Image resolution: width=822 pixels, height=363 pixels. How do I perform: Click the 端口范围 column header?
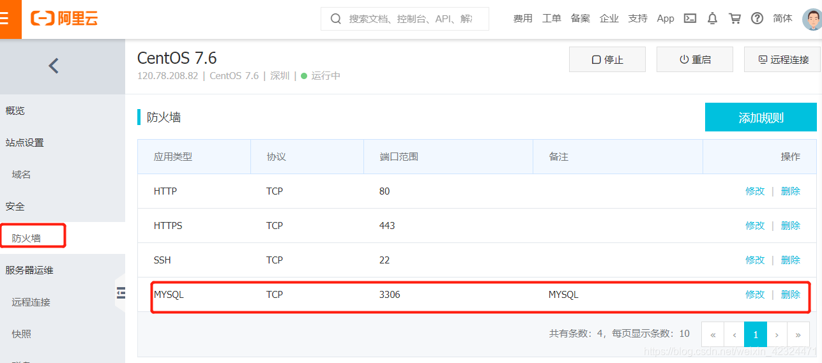click(399, 156)
